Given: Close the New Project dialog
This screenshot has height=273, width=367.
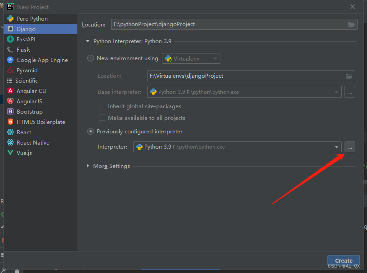Looking at the screenshot, I should [353, 7].
